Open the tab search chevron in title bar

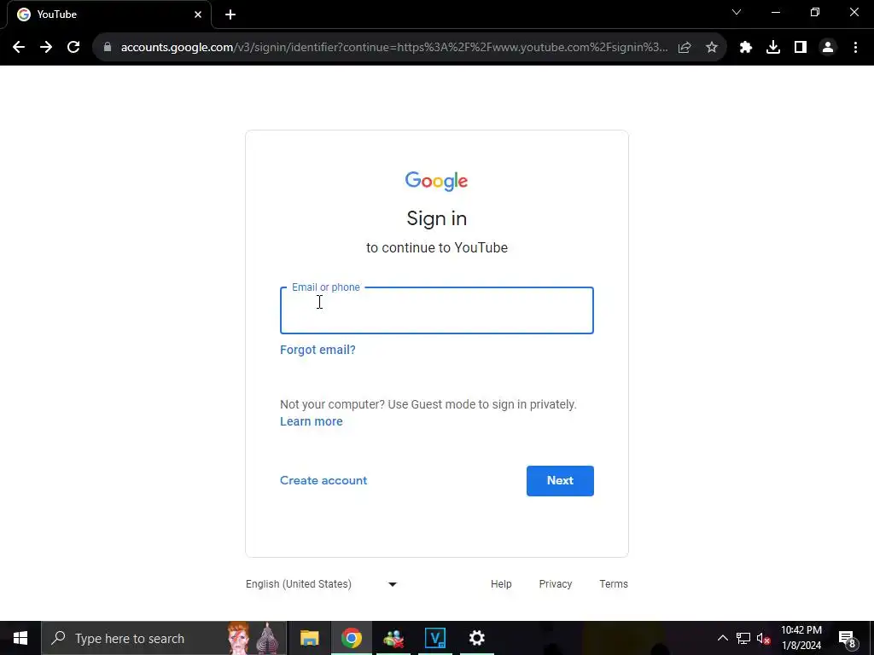(x=737, y=12)
